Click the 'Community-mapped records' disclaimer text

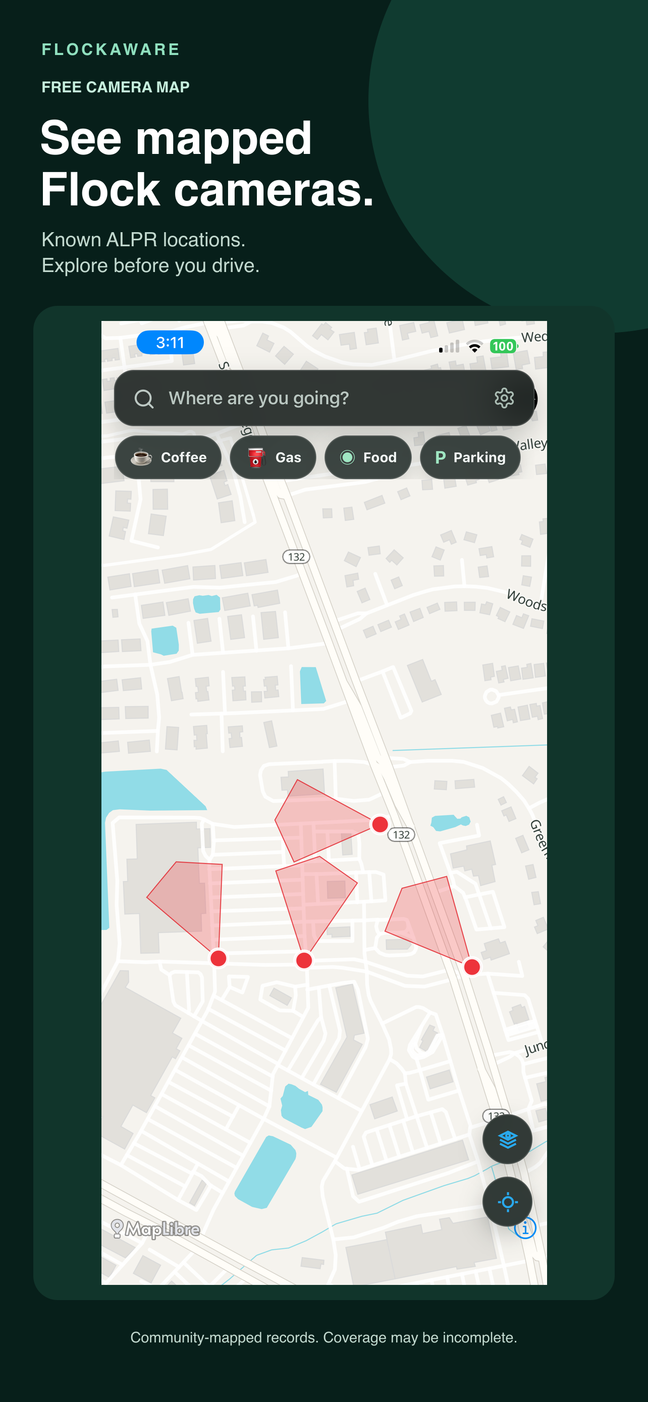323,1337
